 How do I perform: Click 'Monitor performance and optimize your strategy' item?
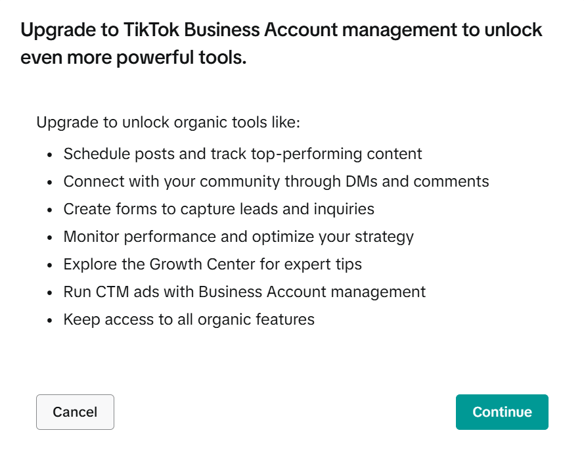pos(238,237)
